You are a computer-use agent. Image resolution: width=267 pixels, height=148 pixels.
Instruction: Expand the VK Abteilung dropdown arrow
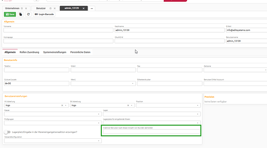point(66,106)
